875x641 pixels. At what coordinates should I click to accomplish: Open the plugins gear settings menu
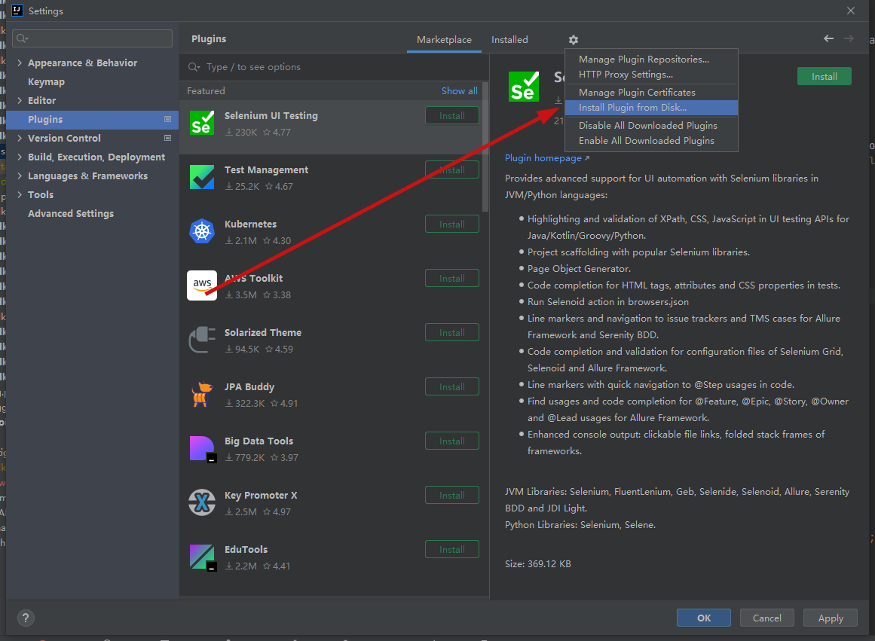pos(573,40)
